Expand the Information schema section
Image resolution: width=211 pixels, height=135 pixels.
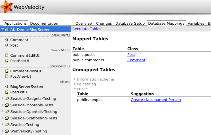coord(75,79)
